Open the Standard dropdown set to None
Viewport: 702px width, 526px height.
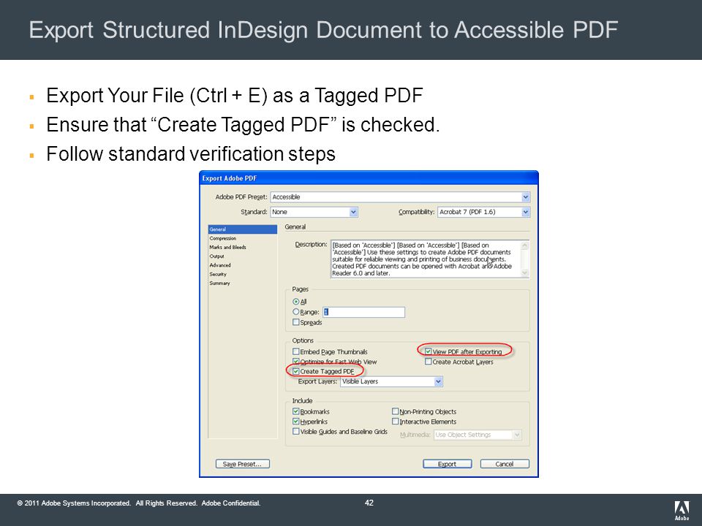tap(314, 212)
